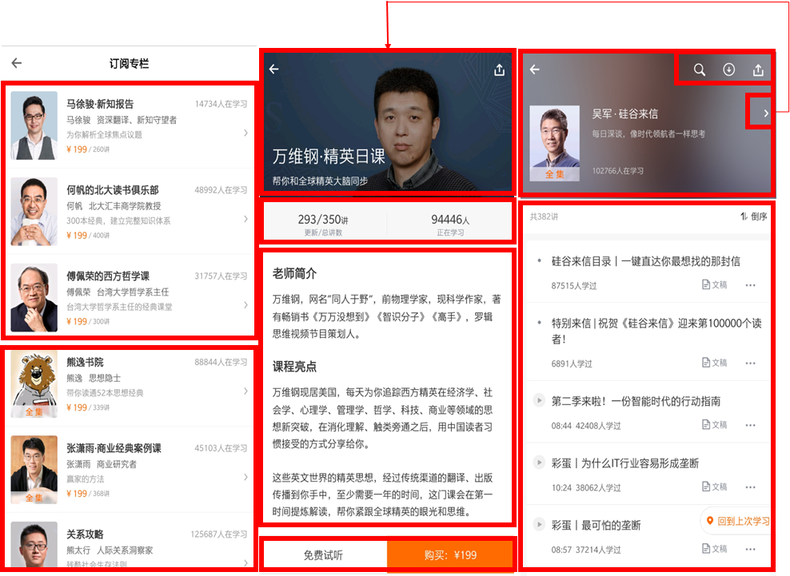Viewport: 790px width, 576px height.
Task: Open 熊逸书院 title
Action: (85, 363)
